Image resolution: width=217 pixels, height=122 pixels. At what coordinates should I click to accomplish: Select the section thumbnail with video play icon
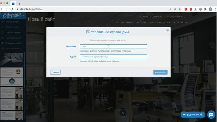point(12,72)
